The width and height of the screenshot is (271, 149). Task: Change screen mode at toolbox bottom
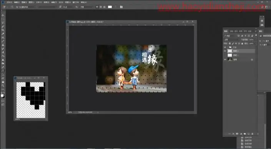coord(3,104)
